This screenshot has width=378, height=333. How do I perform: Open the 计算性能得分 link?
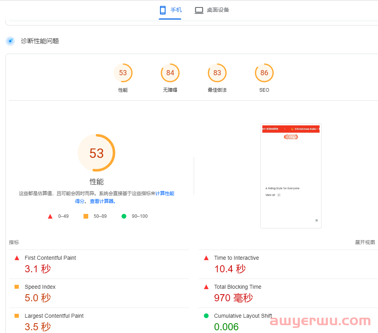pyautogui.click(x=165, y=193)
